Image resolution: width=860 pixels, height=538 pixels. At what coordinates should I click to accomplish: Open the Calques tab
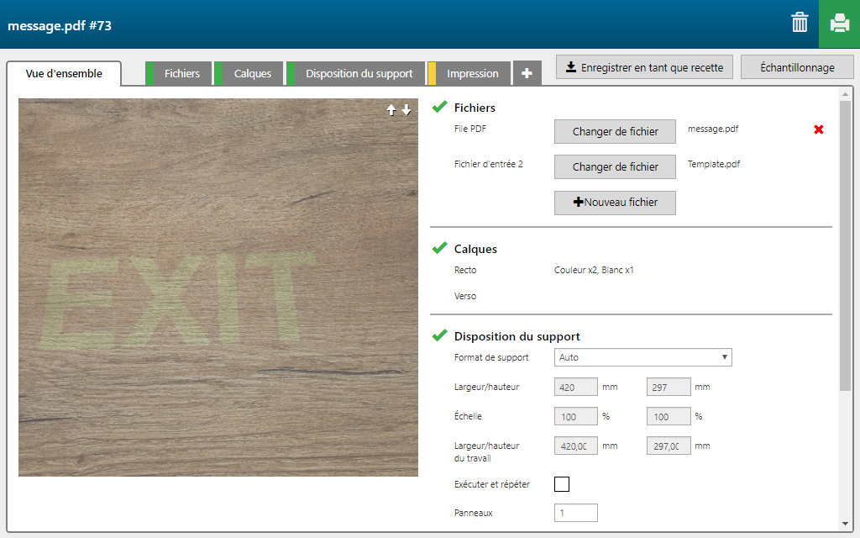click(249, 74)
